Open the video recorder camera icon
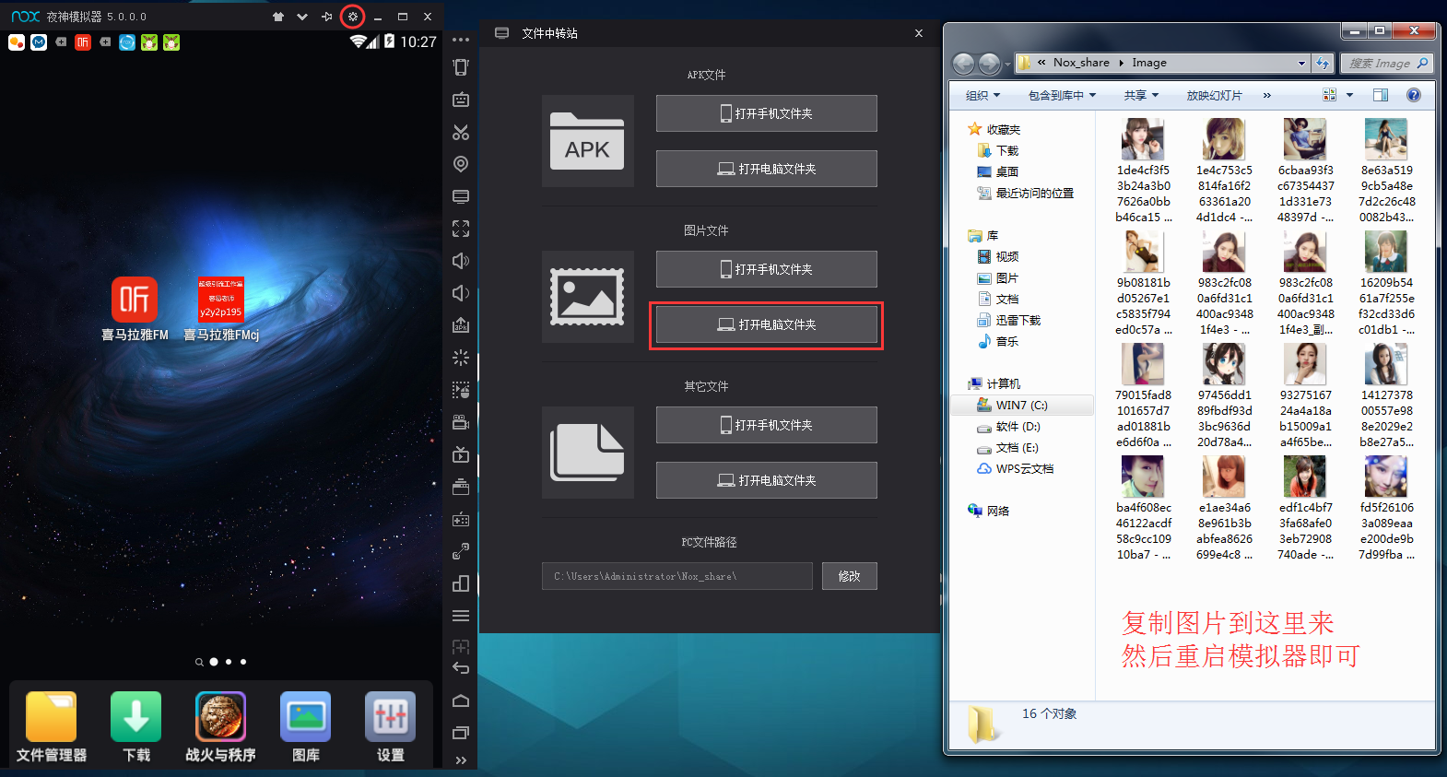 point(461,422)
